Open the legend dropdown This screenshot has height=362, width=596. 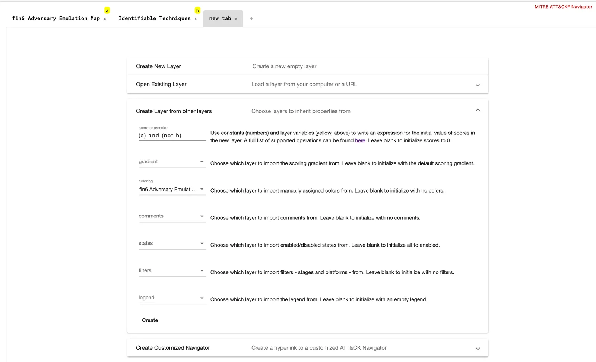[172, 298]
